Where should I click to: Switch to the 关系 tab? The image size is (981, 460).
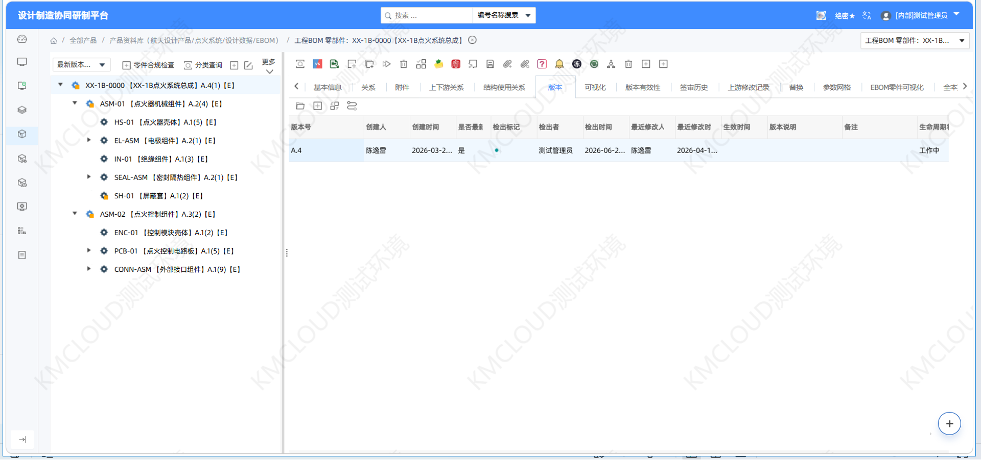tap(368, 87)
